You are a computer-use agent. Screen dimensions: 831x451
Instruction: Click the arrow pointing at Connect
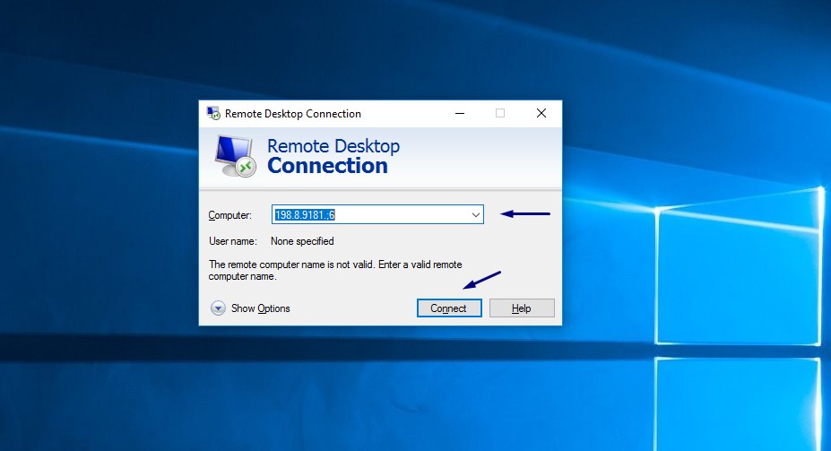pos(481,281)
